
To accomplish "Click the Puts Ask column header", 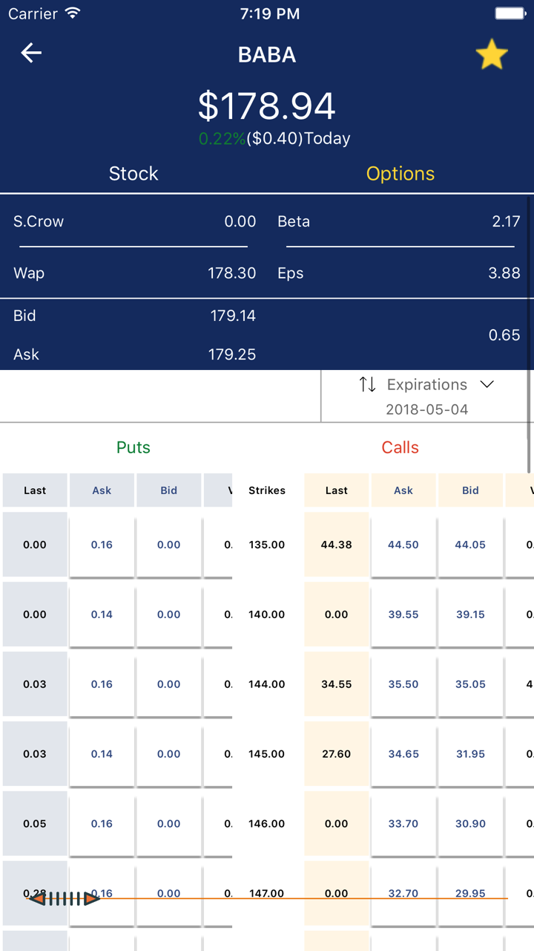I will [x=102, y=490].
